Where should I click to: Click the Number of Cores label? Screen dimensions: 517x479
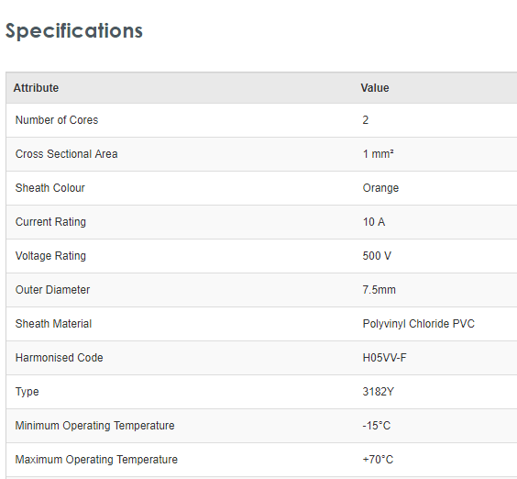pos(57,120)
